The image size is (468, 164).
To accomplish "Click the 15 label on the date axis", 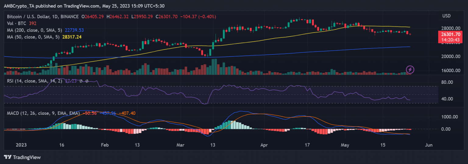I will click(383, 145).
